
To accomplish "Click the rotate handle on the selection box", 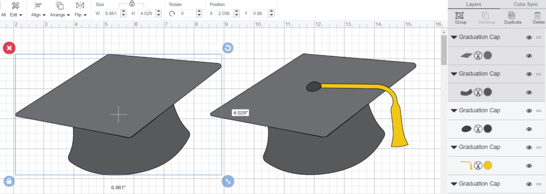I will pos(227,48).
